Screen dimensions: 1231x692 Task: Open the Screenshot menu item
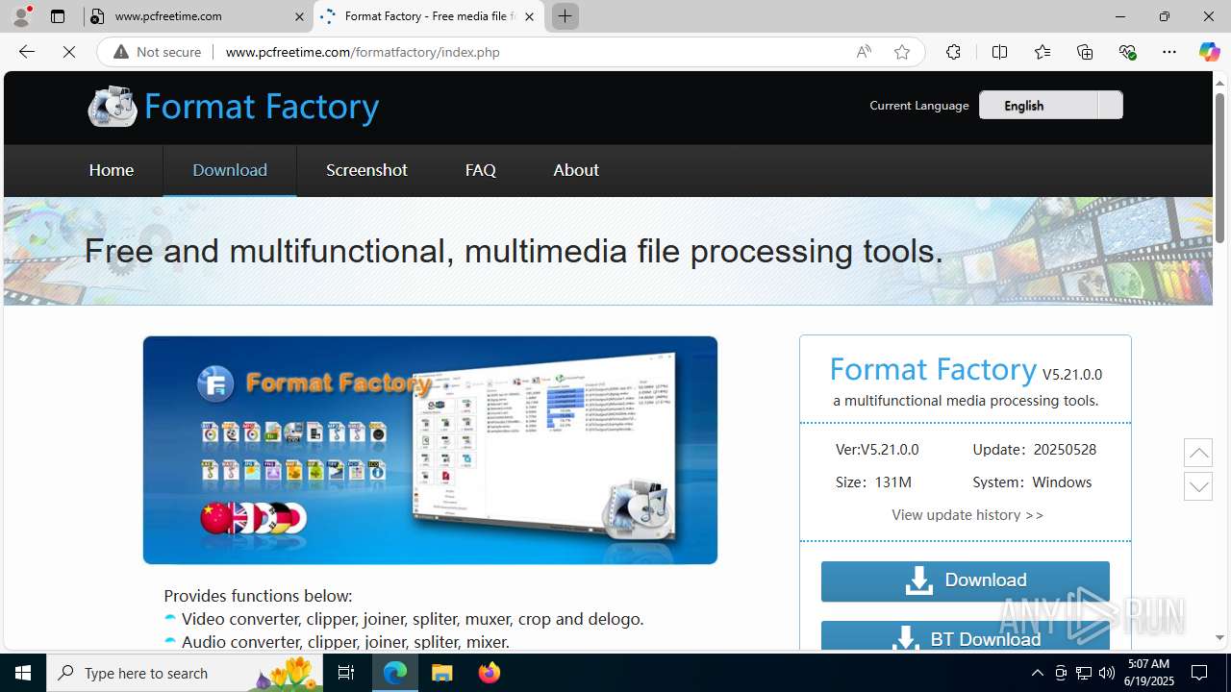point(366,170)
